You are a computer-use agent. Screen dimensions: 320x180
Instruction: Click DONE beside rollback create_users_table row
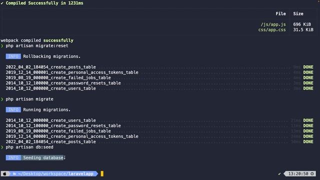coord(308,88)
